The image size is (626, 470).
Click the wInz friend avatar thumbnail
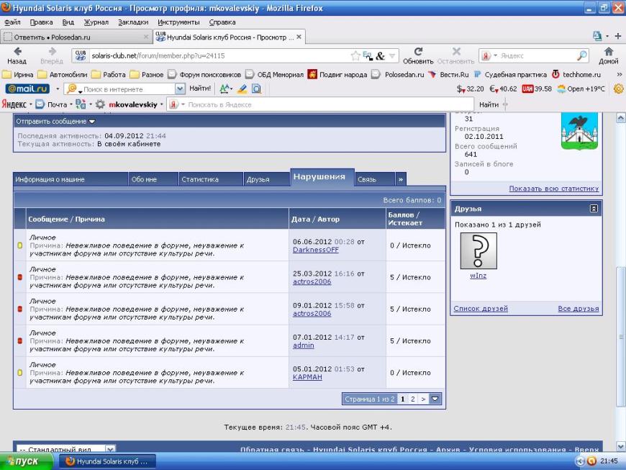[478, 252]
